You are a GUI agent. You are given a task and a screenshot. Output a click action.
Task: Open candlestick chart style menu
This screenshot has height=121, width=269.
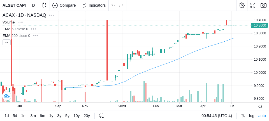click(x=44, y=5)
